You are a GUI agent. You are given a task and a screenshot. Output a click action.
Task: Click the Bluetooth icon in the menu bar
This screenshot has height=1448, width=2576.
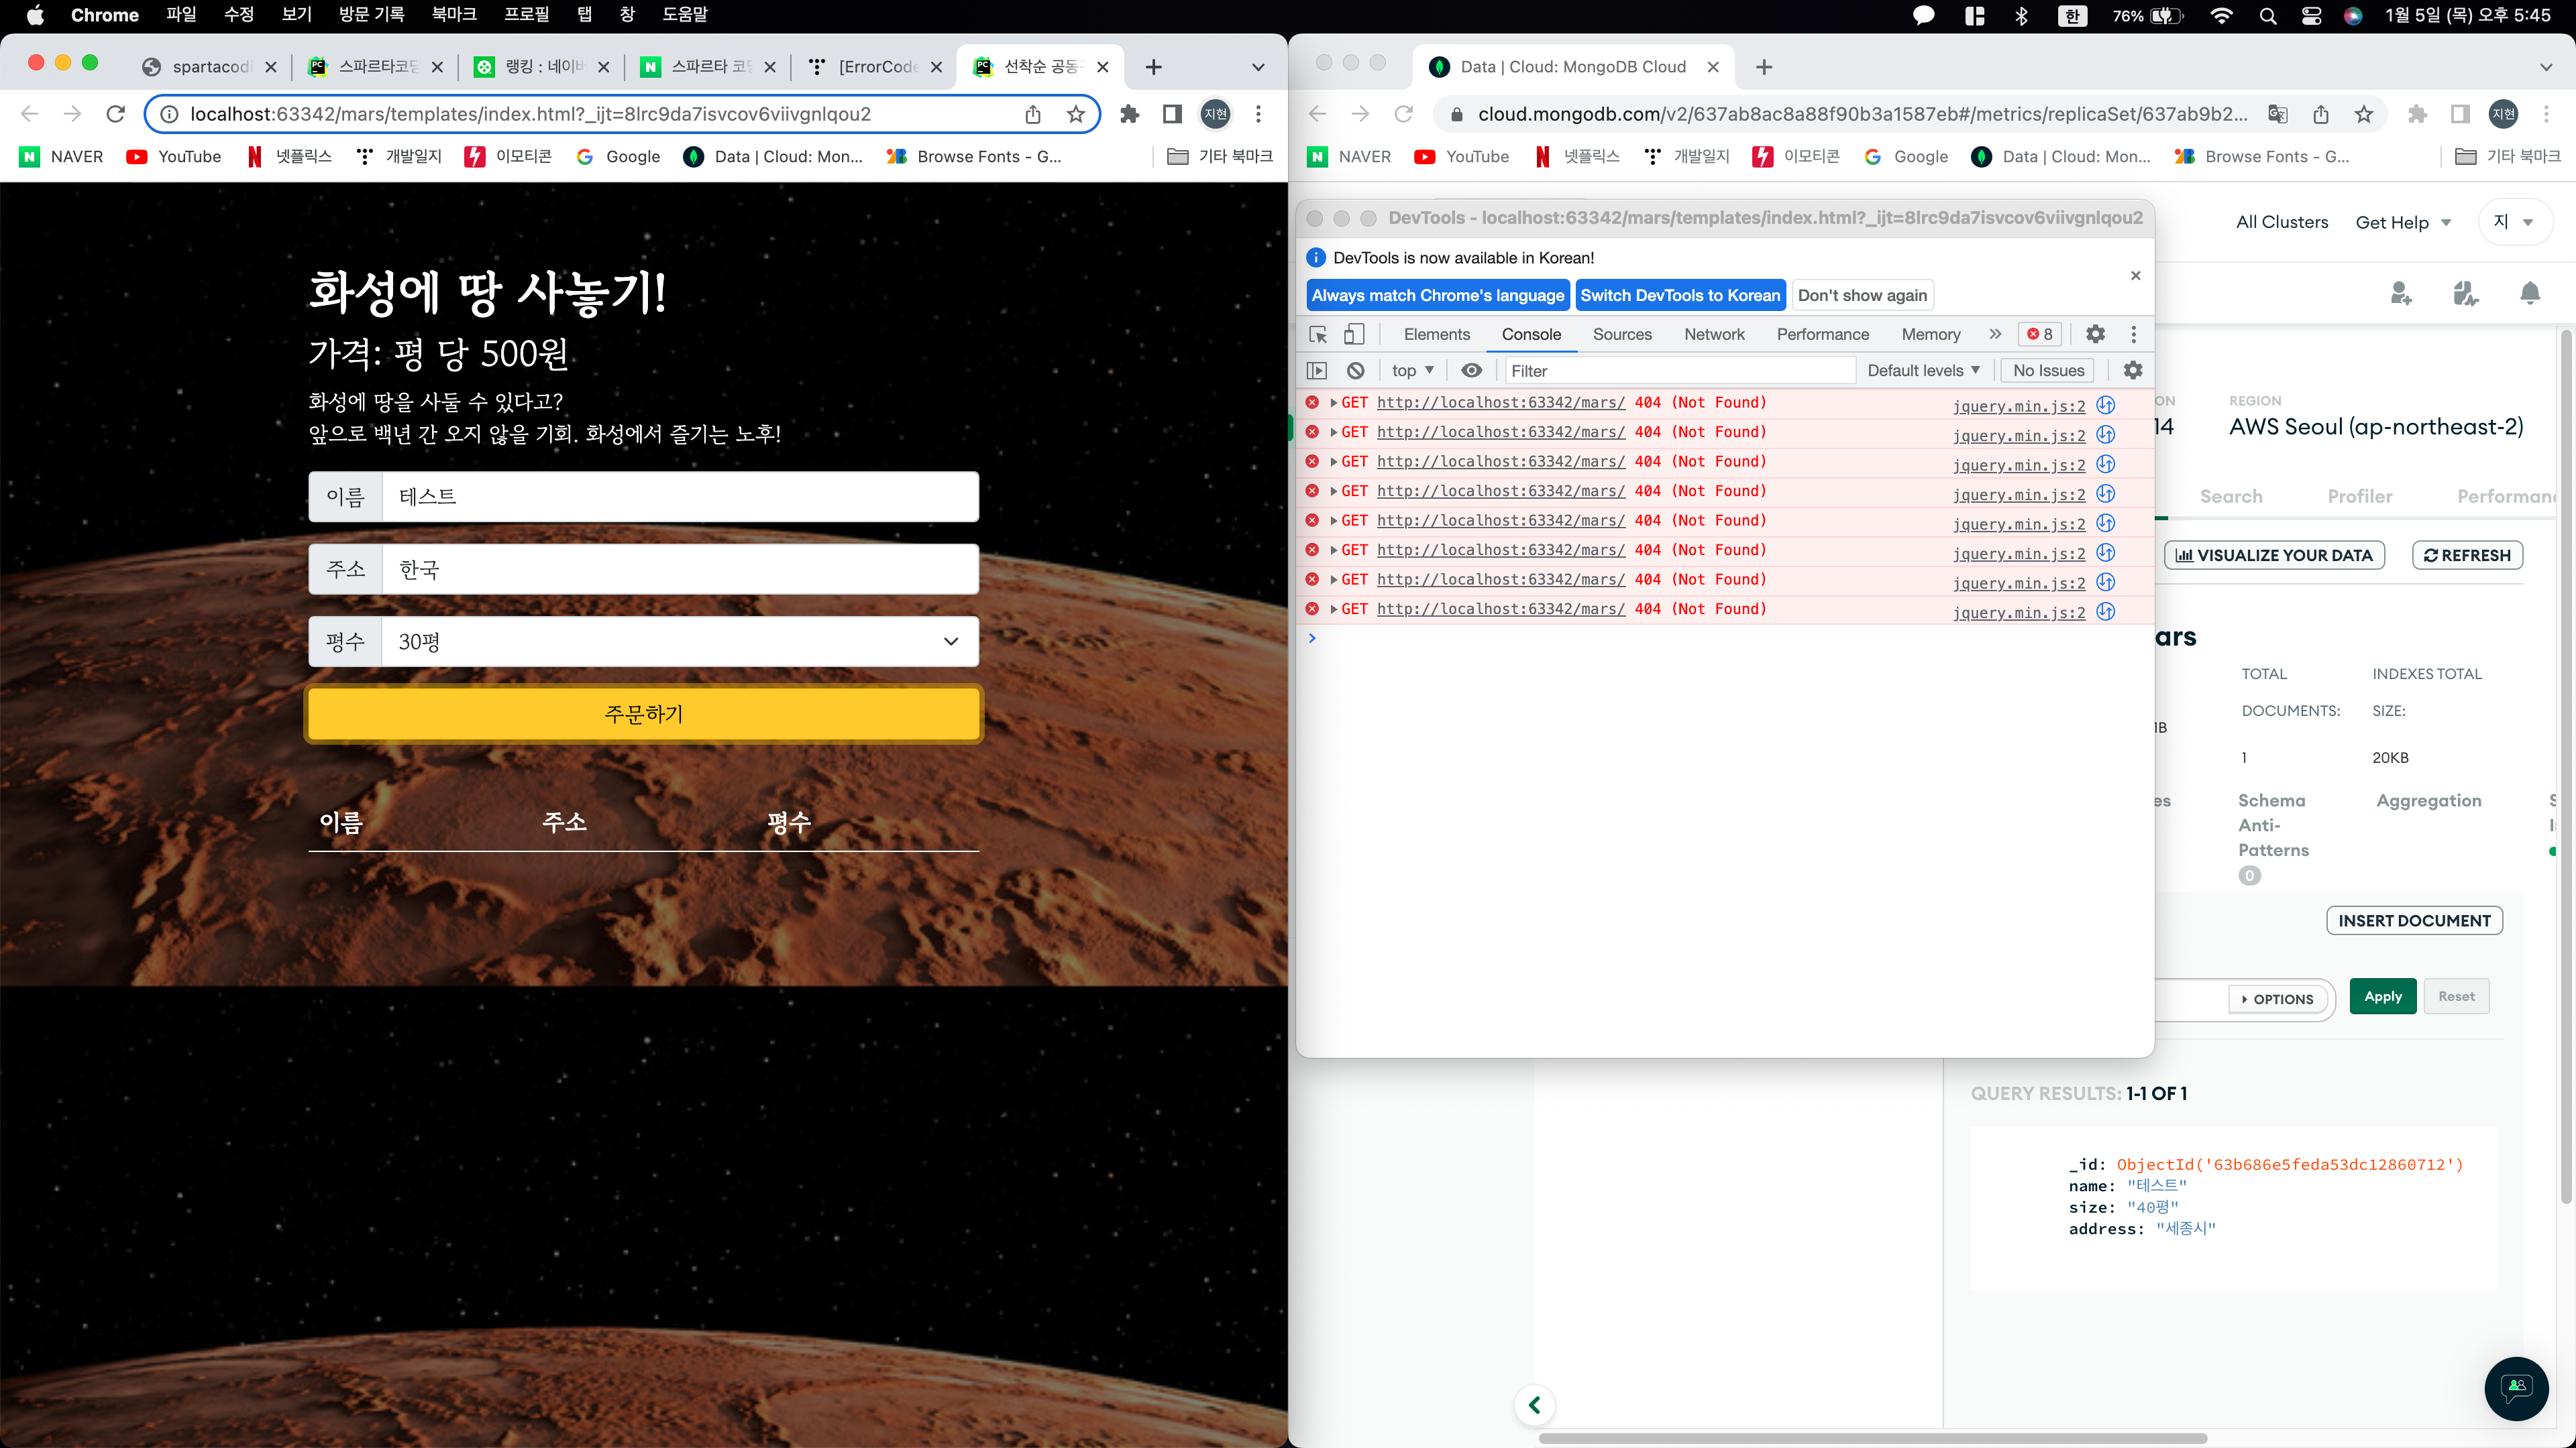point(2021,16)
